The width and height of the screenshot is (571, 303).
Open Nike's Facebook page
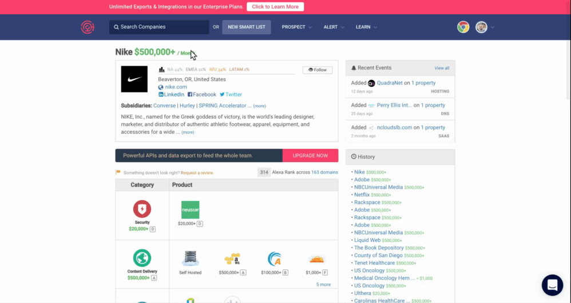(202, 95)
